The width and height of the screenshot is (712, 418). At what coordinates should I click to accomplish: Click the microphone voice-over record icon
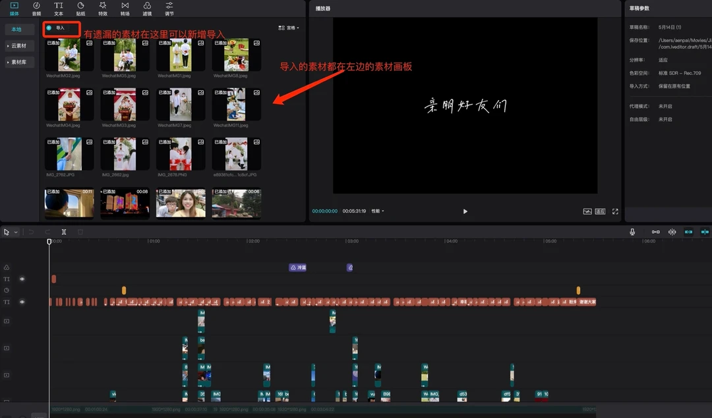click(x=632, y=232)
